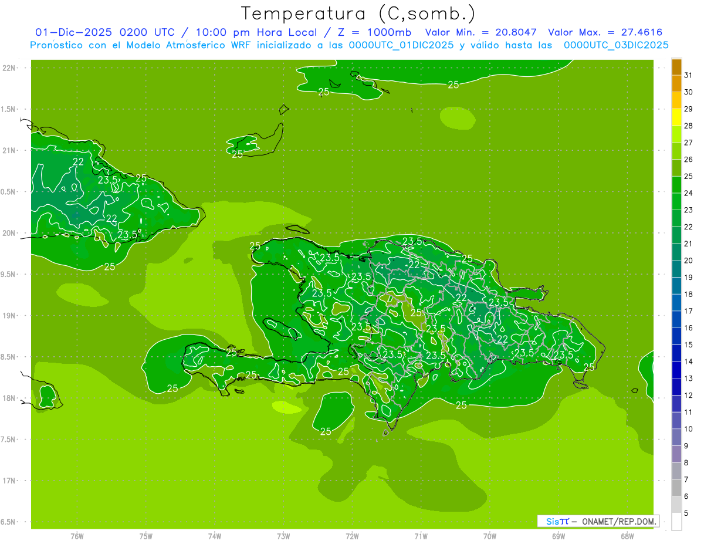Pick the orange swatch between 30 and 31
Image resolution: width=704 pixels, height=544 pixels.
coord(676,84)
